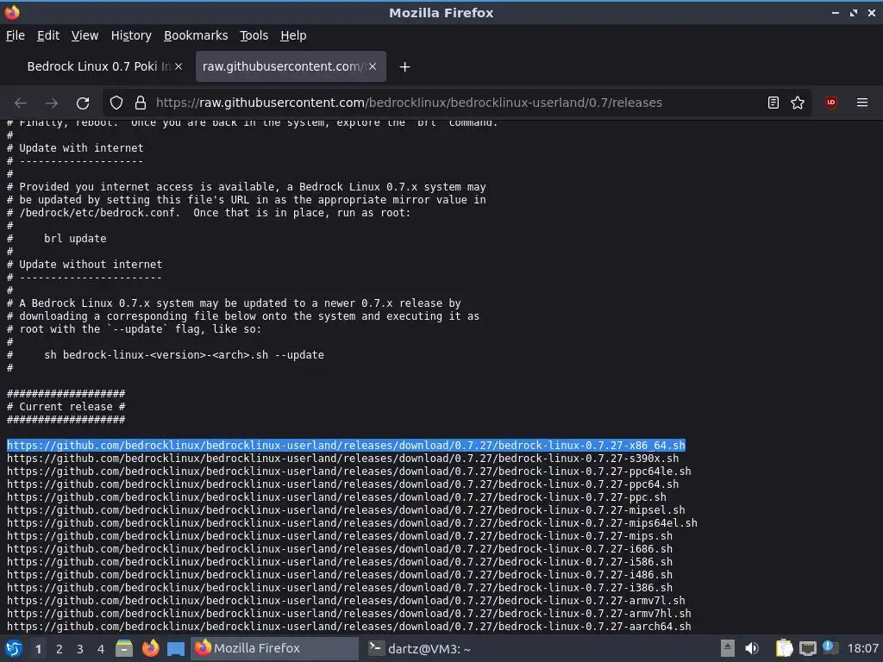Viewport: 883px width, 662px height.
Task: Go forward to the next page
Action: click(51, 103)
